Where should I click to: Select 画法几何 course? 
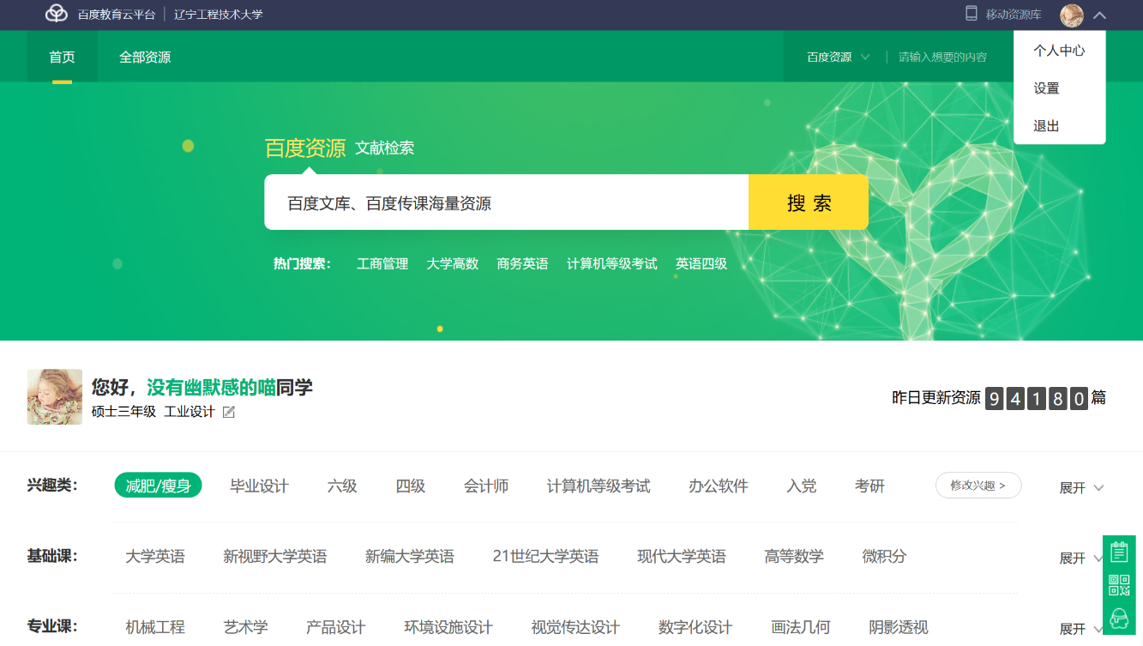(801, 627)
